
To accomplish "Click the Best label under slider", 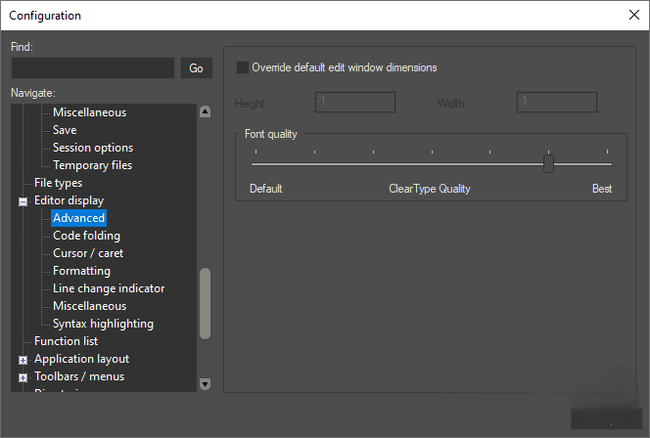I will [x=602, y=189].
